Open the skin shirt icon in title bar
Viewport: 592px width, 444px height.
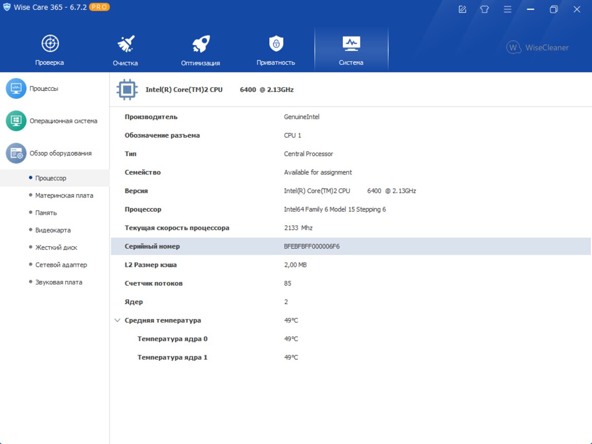click(484, 9)
